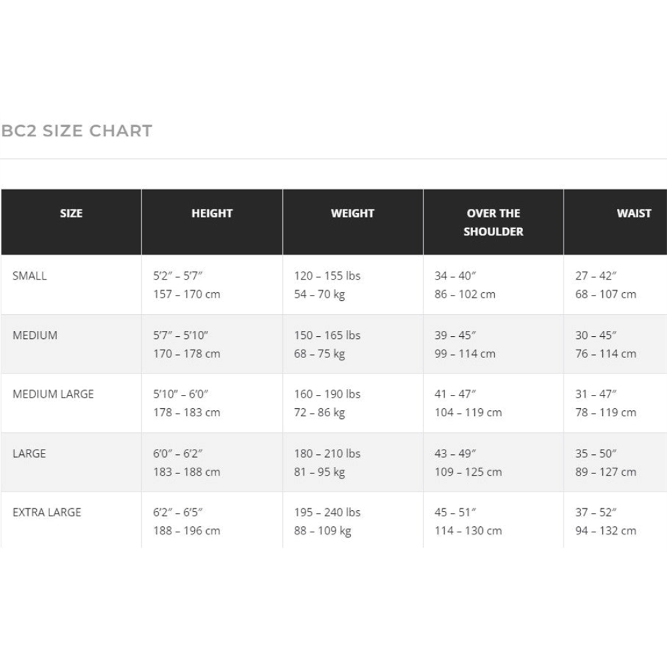Click the WAIST column header
The image size is (667, 667).
click(634, 213)
